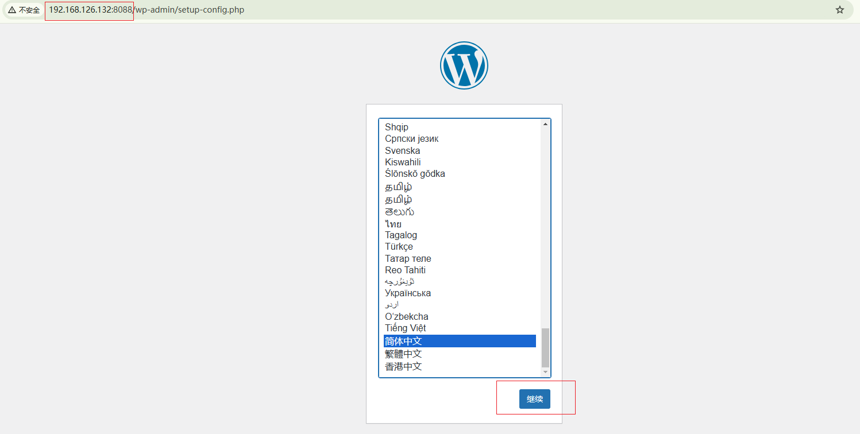Click the 继续 continue button
The width and height of the screenshot is (860, 434).
coord(534,399)
